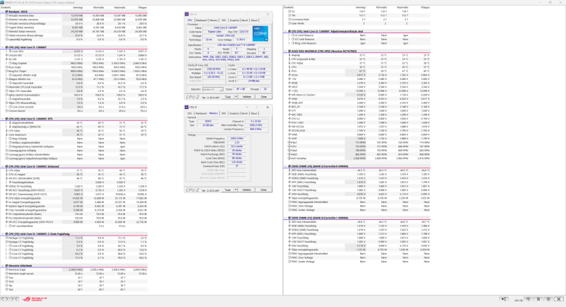The image size is (566, 307).
Task: Click the right-pointing layout arrows in HWiNFO's bottom bar
Action: pos(15,299)
